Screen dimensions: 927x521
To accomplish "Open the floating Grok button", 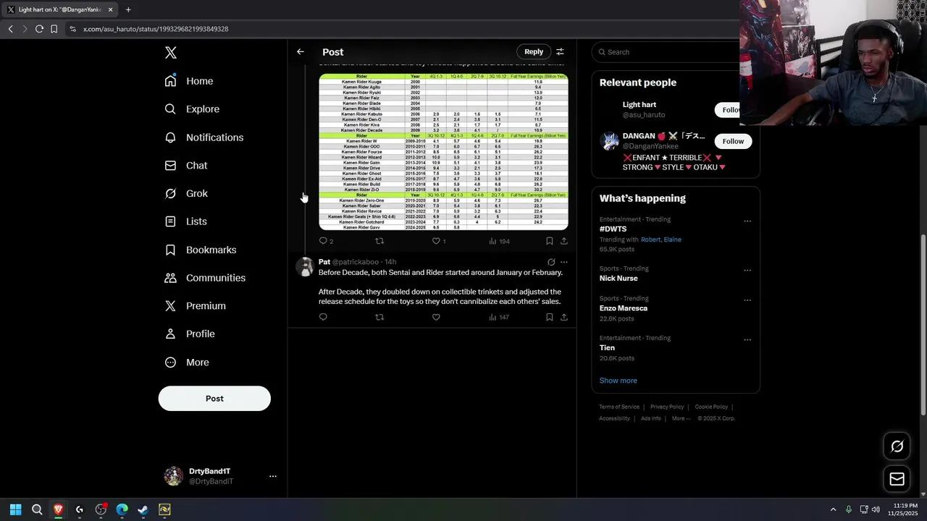I will tap(897, 446).
